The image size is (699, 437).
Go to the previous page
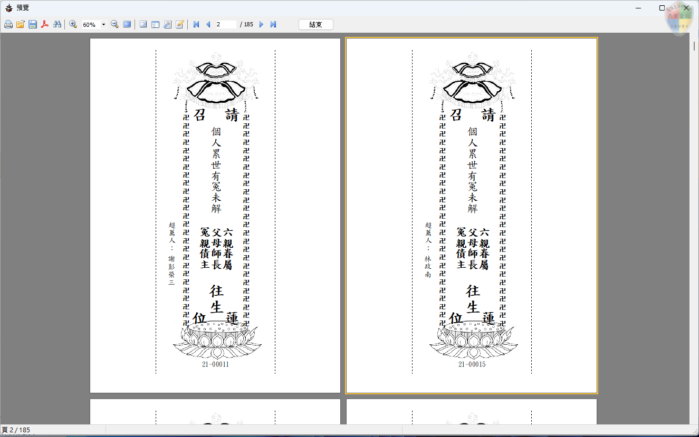click(208, 25)
